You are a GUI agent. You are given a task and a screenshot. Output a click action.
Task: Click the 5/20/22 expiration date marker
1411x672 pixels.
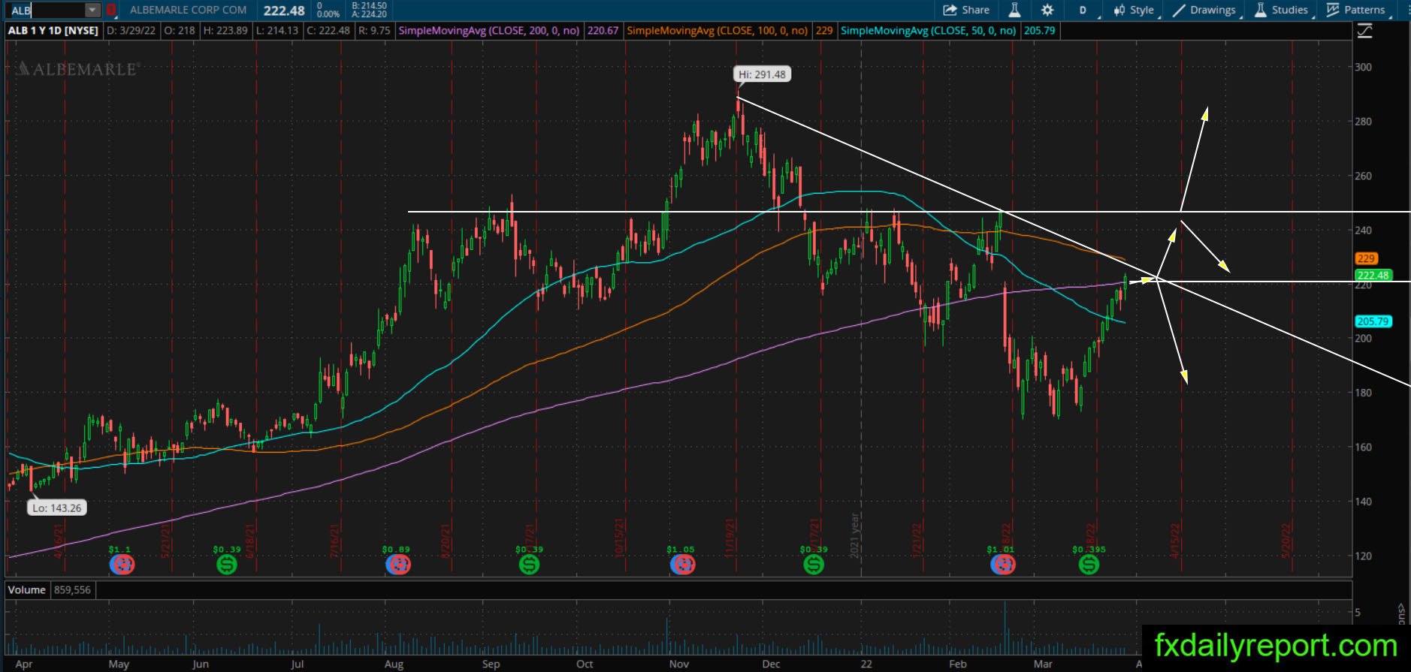(x=1286, y=541)
